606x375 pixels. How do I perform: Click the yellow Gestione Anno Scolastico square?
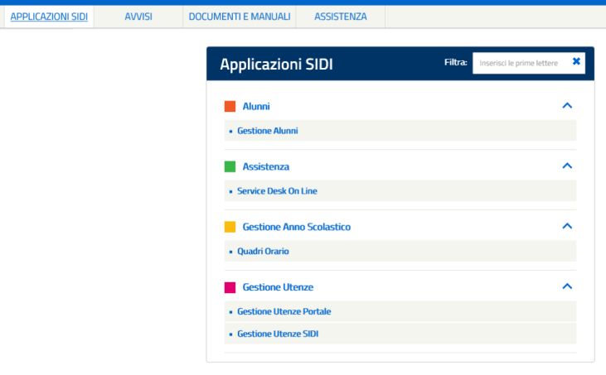click(x=230, y=227)
